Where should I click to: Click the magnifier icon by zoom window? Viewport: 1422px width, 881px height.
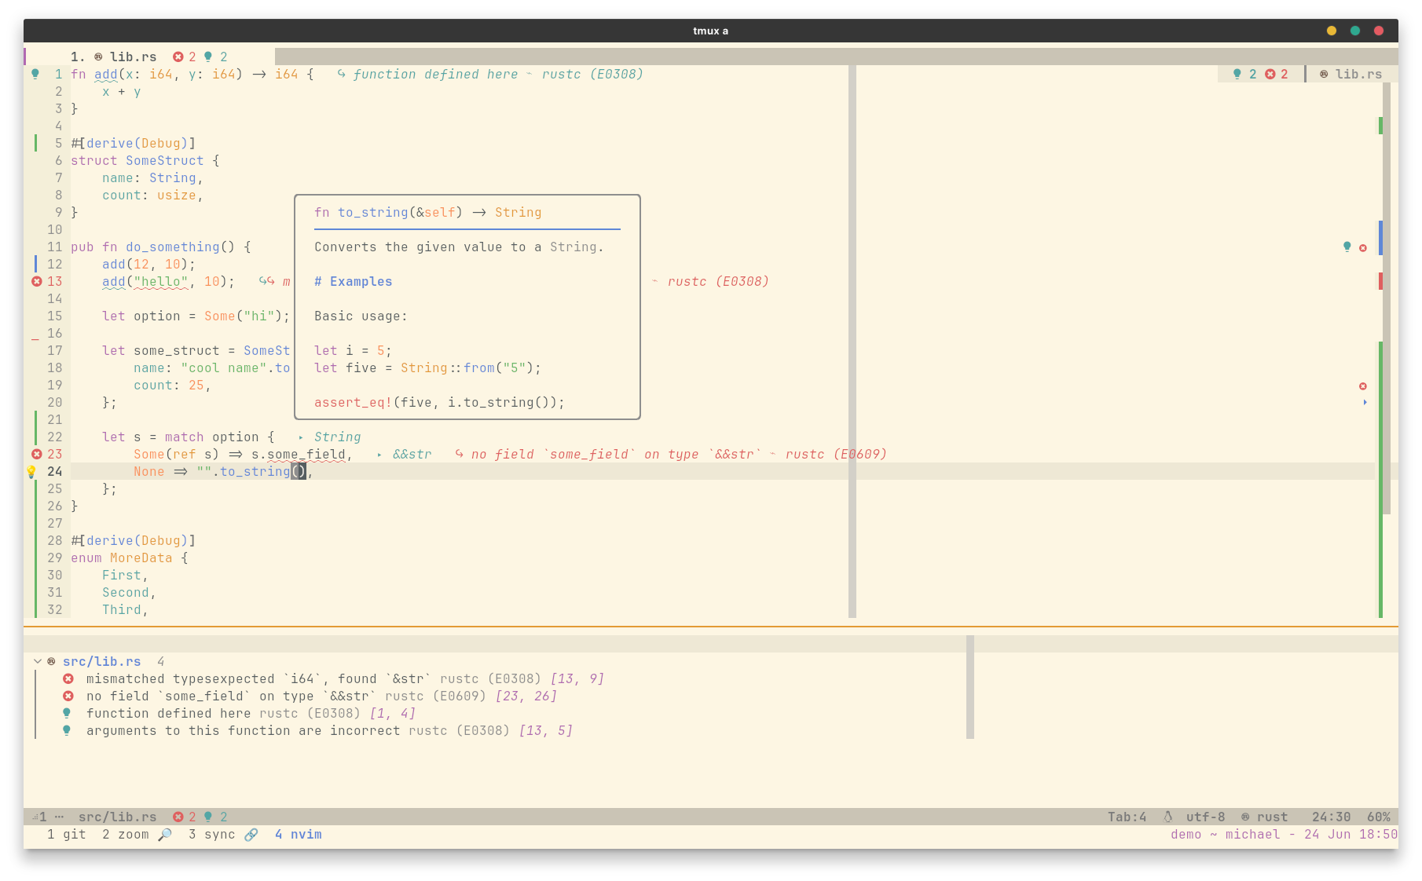pyautogui.click(x=165, y=834)
